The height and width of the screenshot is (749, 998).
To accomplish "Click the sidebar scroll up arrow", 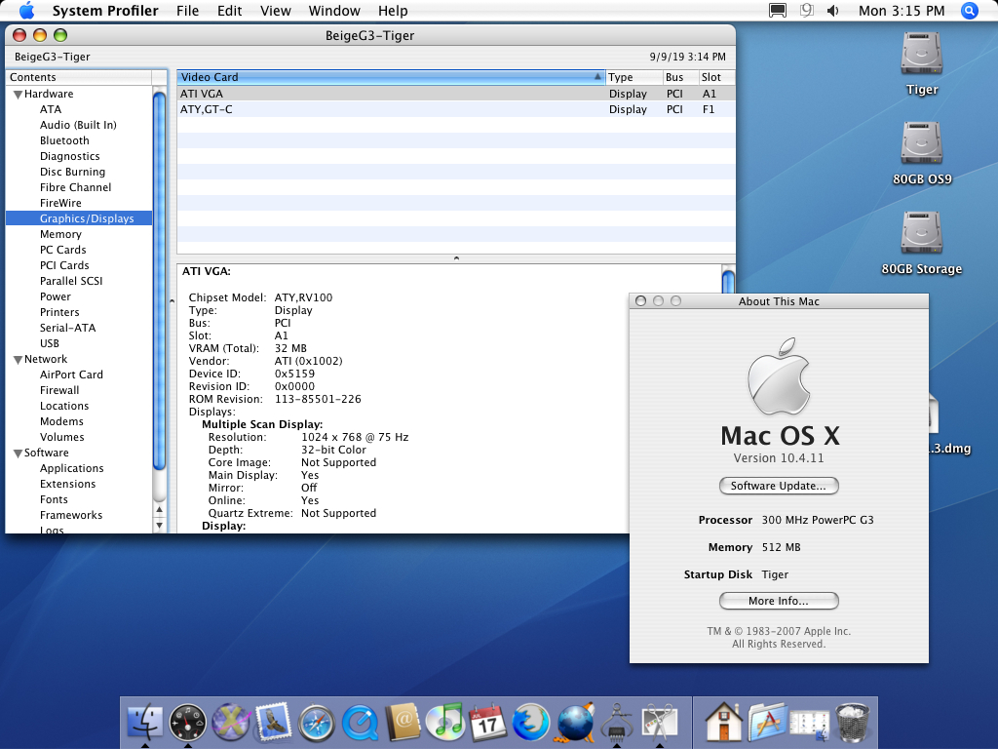I will point(159,510).
